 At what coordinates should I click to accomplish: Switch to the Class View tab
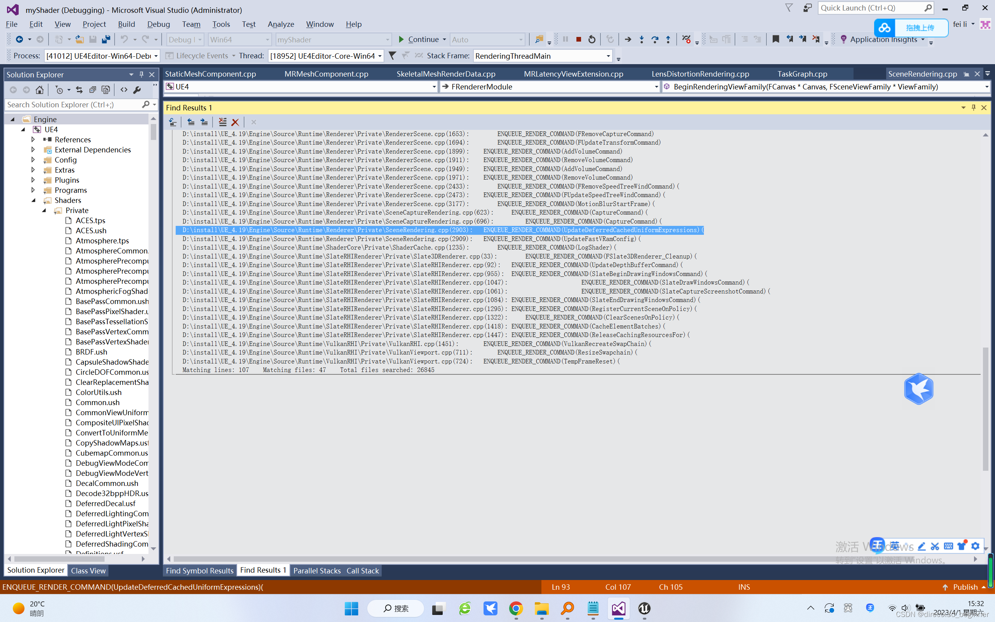pos(88,571)
